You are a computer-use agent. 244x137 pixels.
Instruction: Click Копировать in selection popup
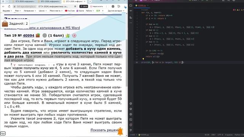pos(40,65)
